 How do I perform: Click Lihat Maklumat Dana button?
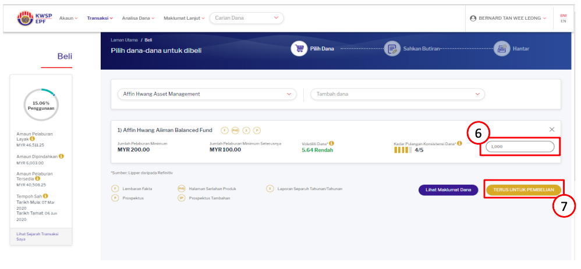(448, 190)
